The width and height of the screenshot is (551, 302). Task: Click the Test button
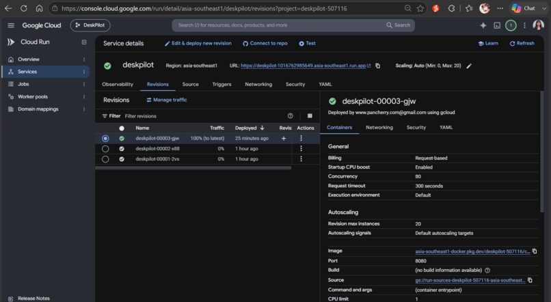click(307, 43)
